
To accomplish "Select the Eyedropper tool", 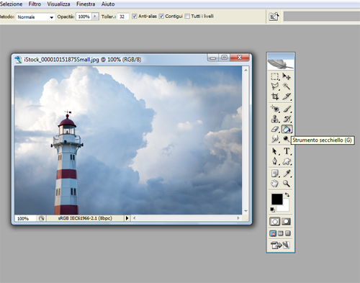I will tap(287, 174).
